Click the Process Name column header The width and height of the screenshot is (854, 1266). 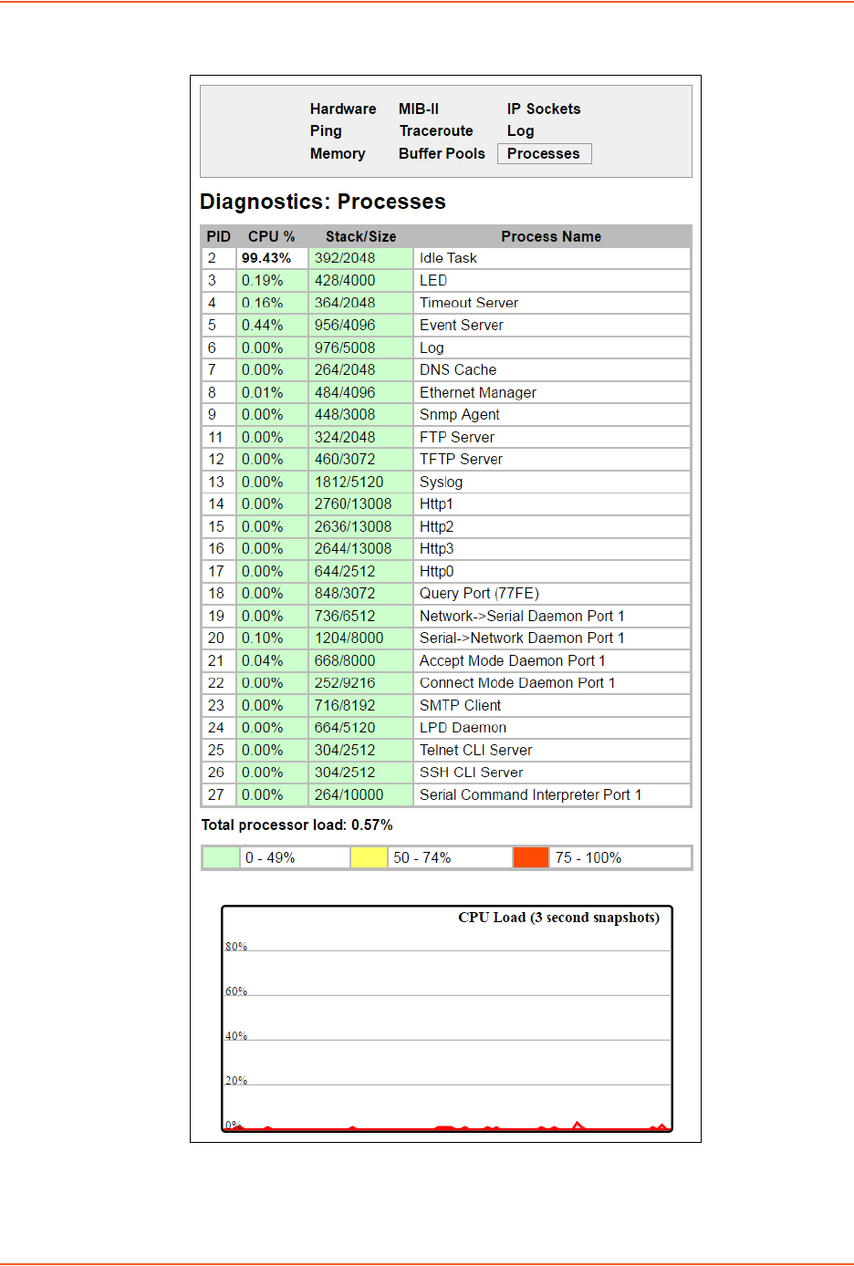pos(550,237)
